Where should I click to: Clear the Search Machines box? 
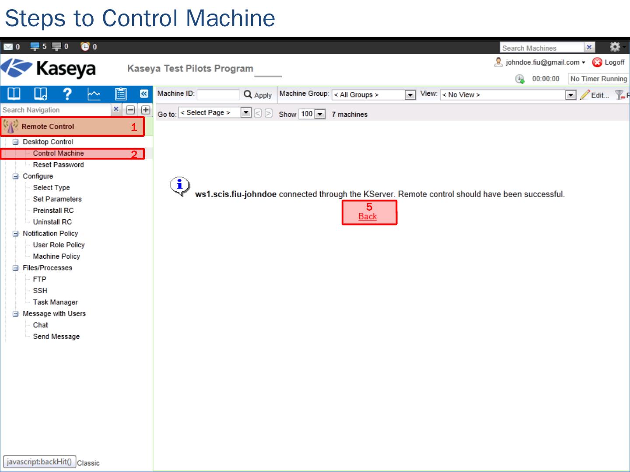pos(589,47)
